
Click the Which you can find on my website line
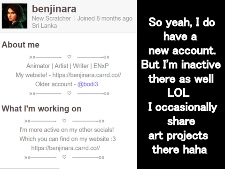pyautogui.click(x=68, y=139)
